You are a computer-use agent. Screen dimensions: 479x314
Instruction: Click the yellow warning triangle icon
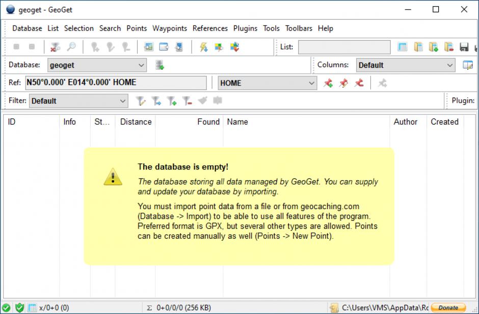[x=113, y=177]
